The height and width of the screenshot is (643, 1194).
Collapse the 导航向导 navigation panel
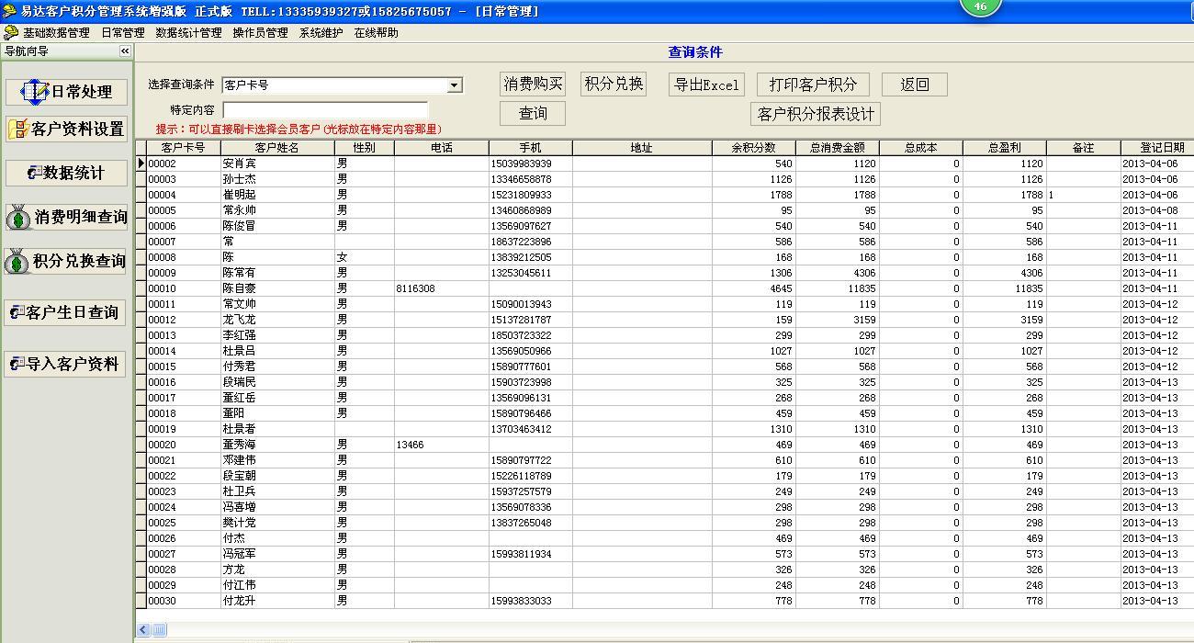(x=125, y=51)
